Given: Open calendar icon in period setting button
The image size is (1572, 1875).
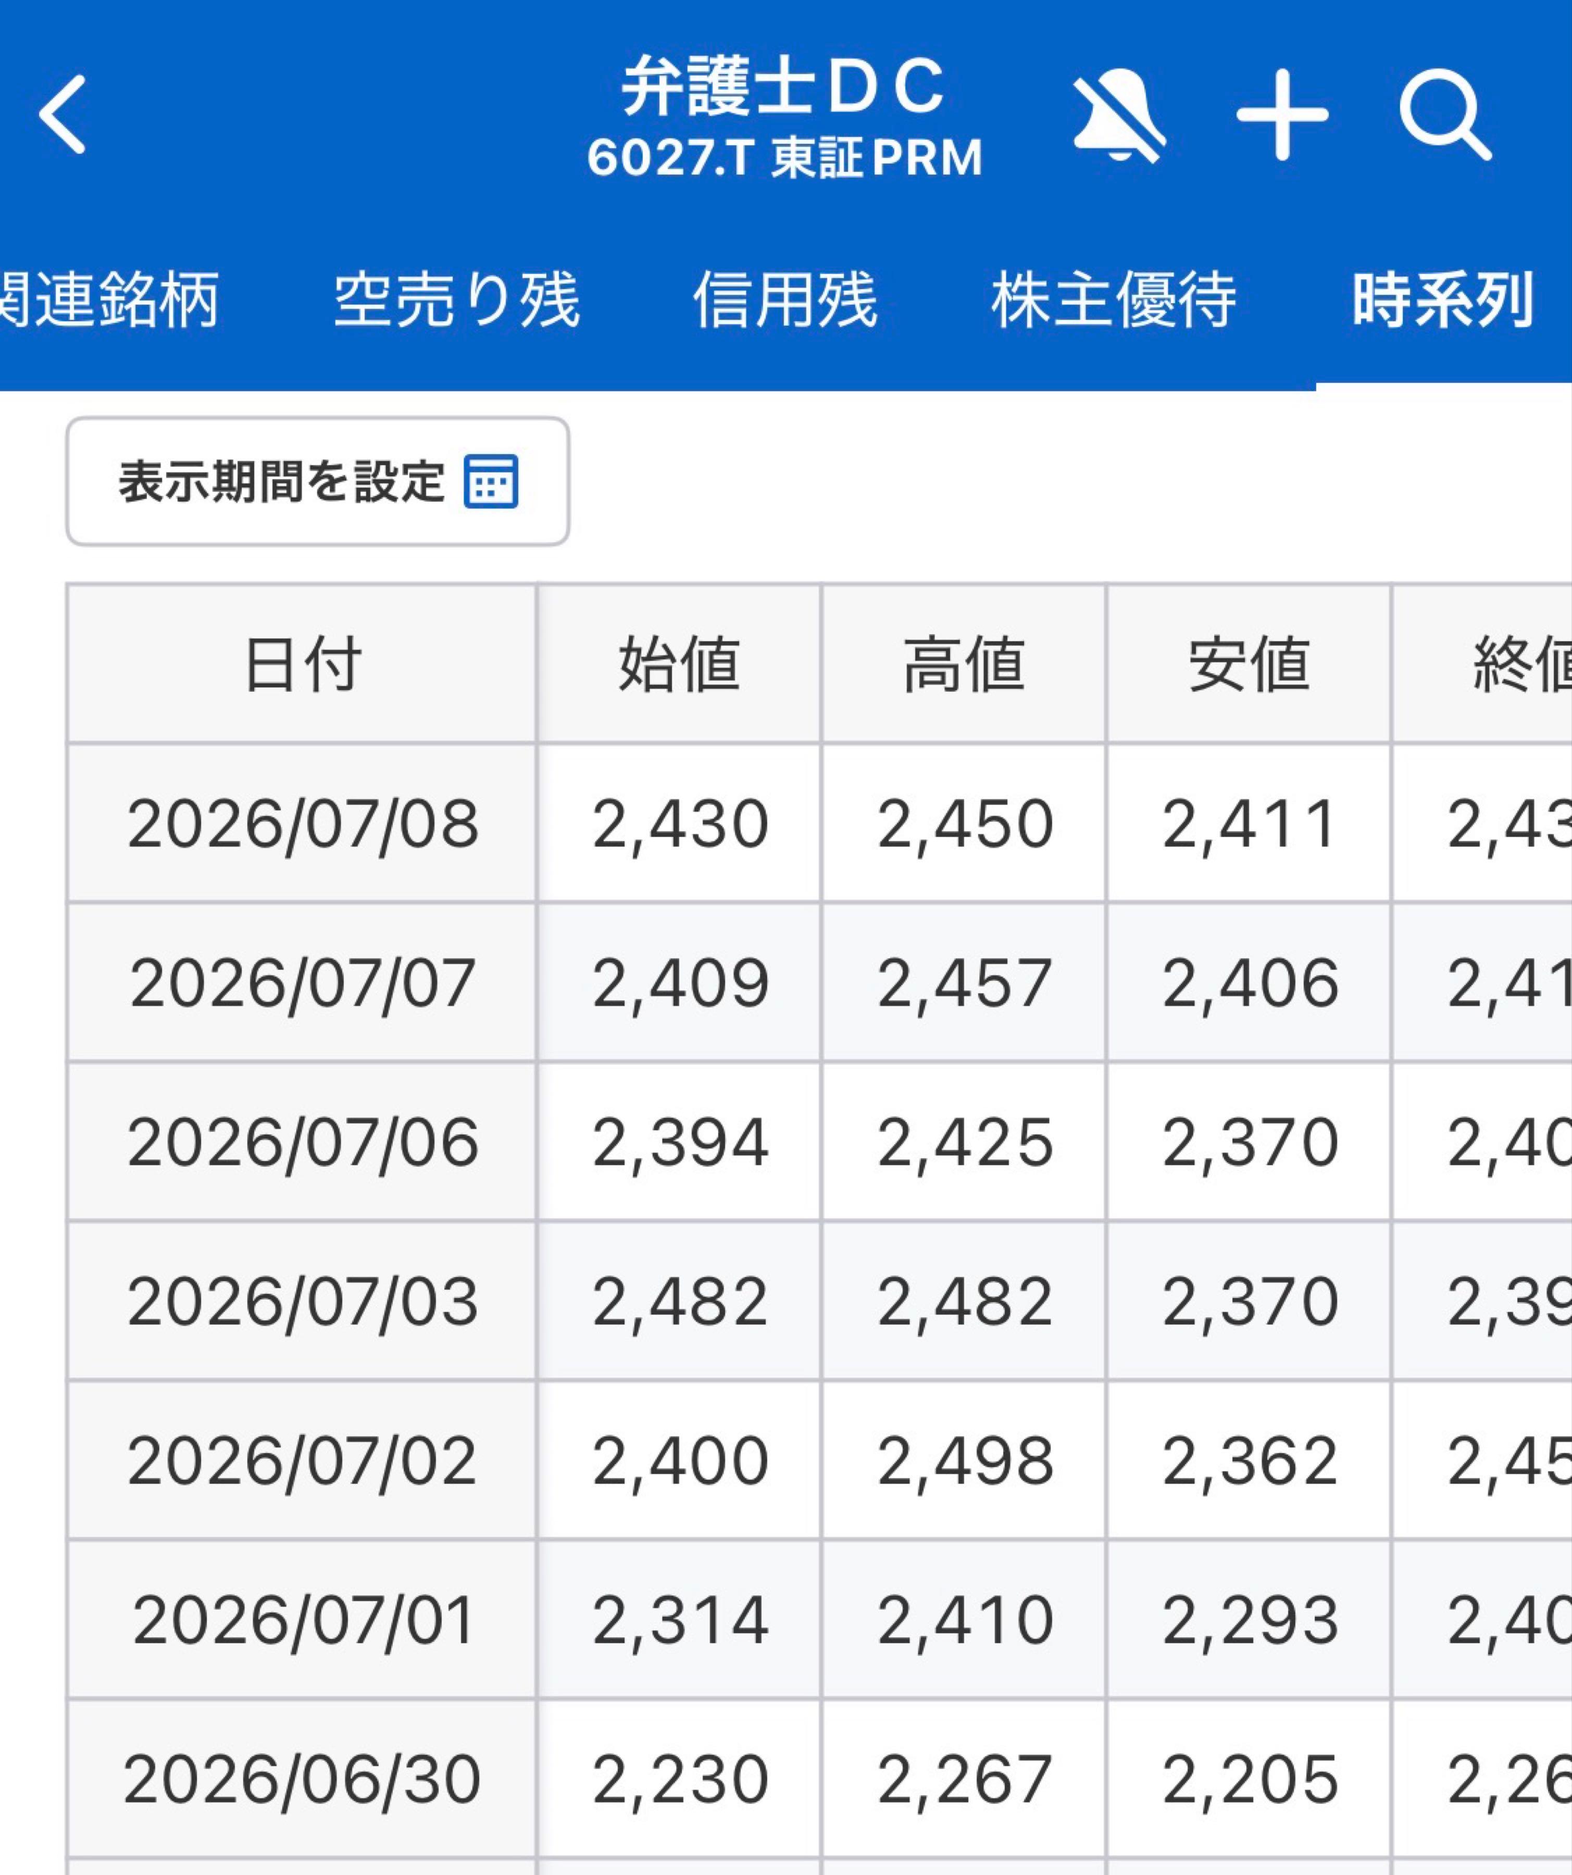Looking at the screenshot, I should (491, 481).
